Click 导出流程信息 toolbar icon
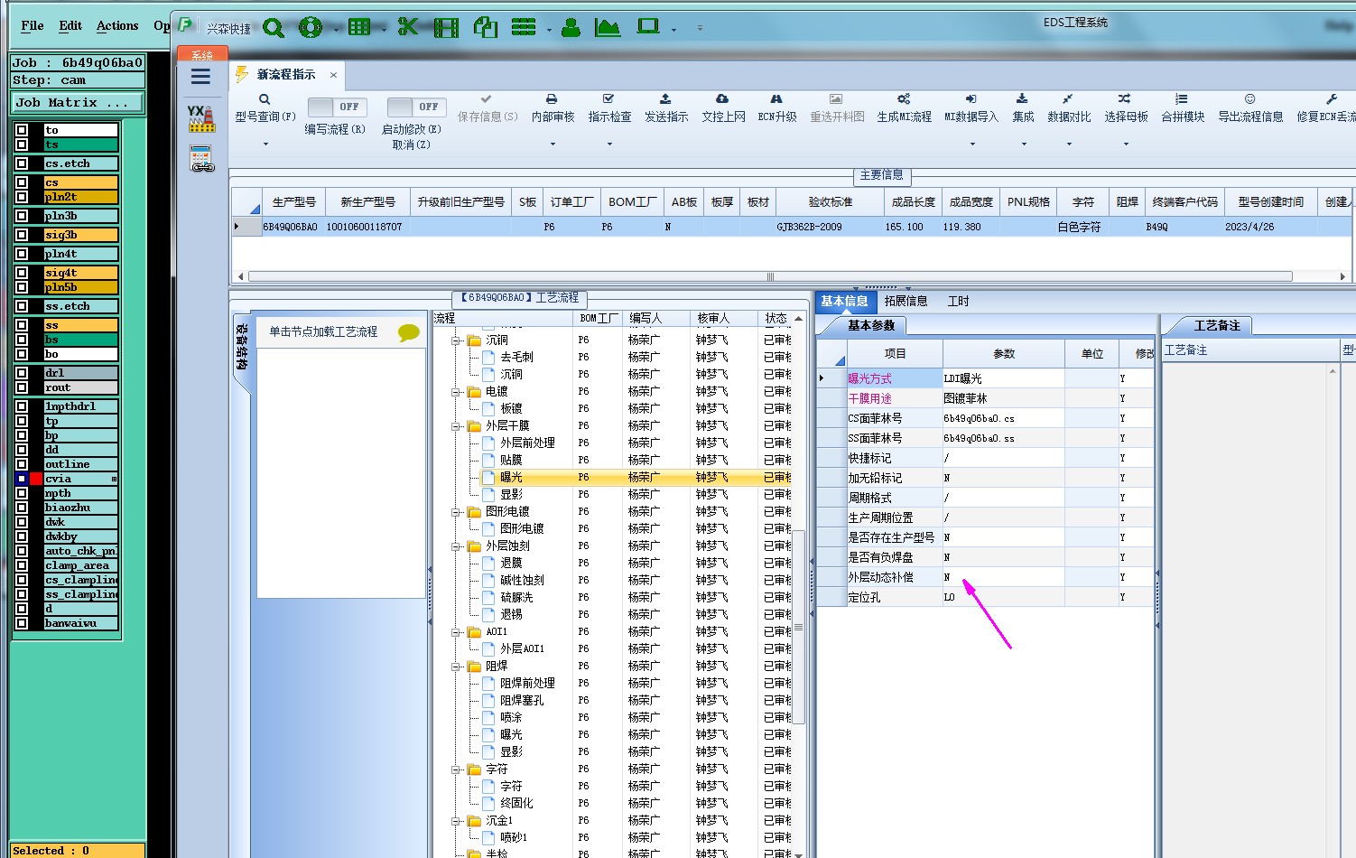Image resolution: width=1356 pixels, height=858 pixels. tap(1250, 99)
